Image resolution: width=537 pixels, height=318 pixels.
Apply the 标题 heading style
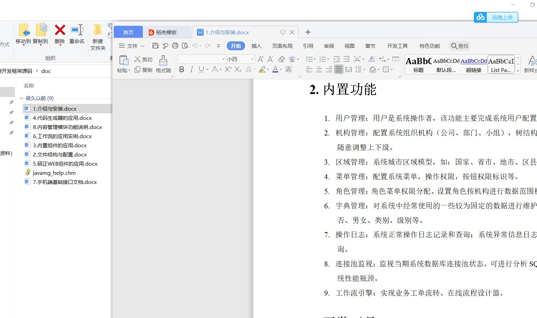coord(419,64)
